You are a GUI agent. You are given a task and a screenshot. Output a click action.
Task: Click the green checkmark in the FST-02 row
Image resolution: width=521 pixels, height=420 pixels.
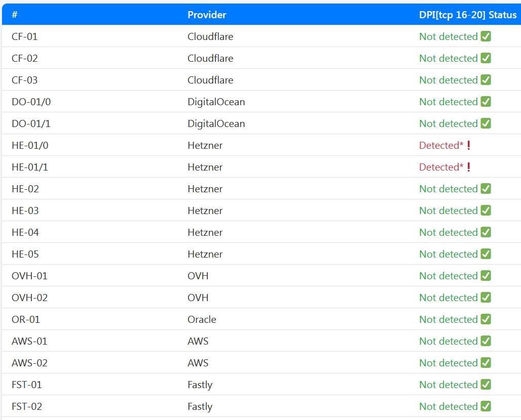(486, 406)
